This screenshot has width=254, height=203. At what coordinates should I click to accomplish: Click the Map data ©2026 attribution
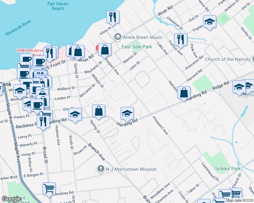coord(240,201)
